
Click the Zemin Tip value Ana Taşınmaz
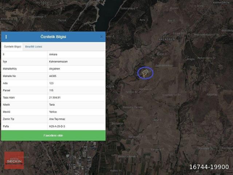pyautogui.click(x=57, y=119)
